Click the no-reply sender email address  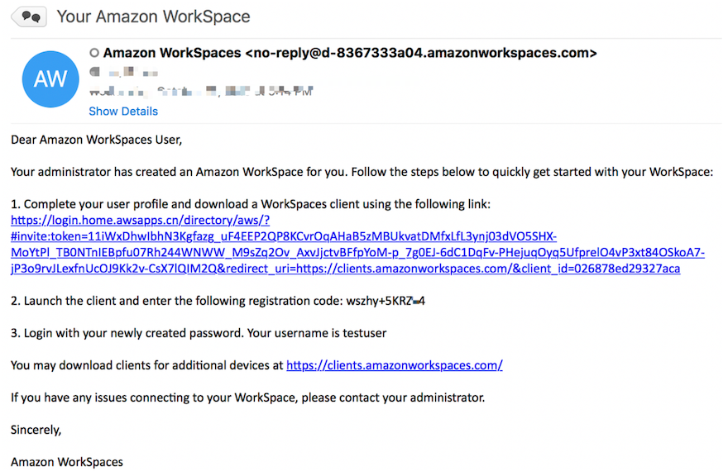421,53
